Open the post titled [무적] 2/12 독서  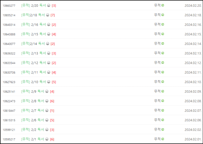[x=34, y=63]
